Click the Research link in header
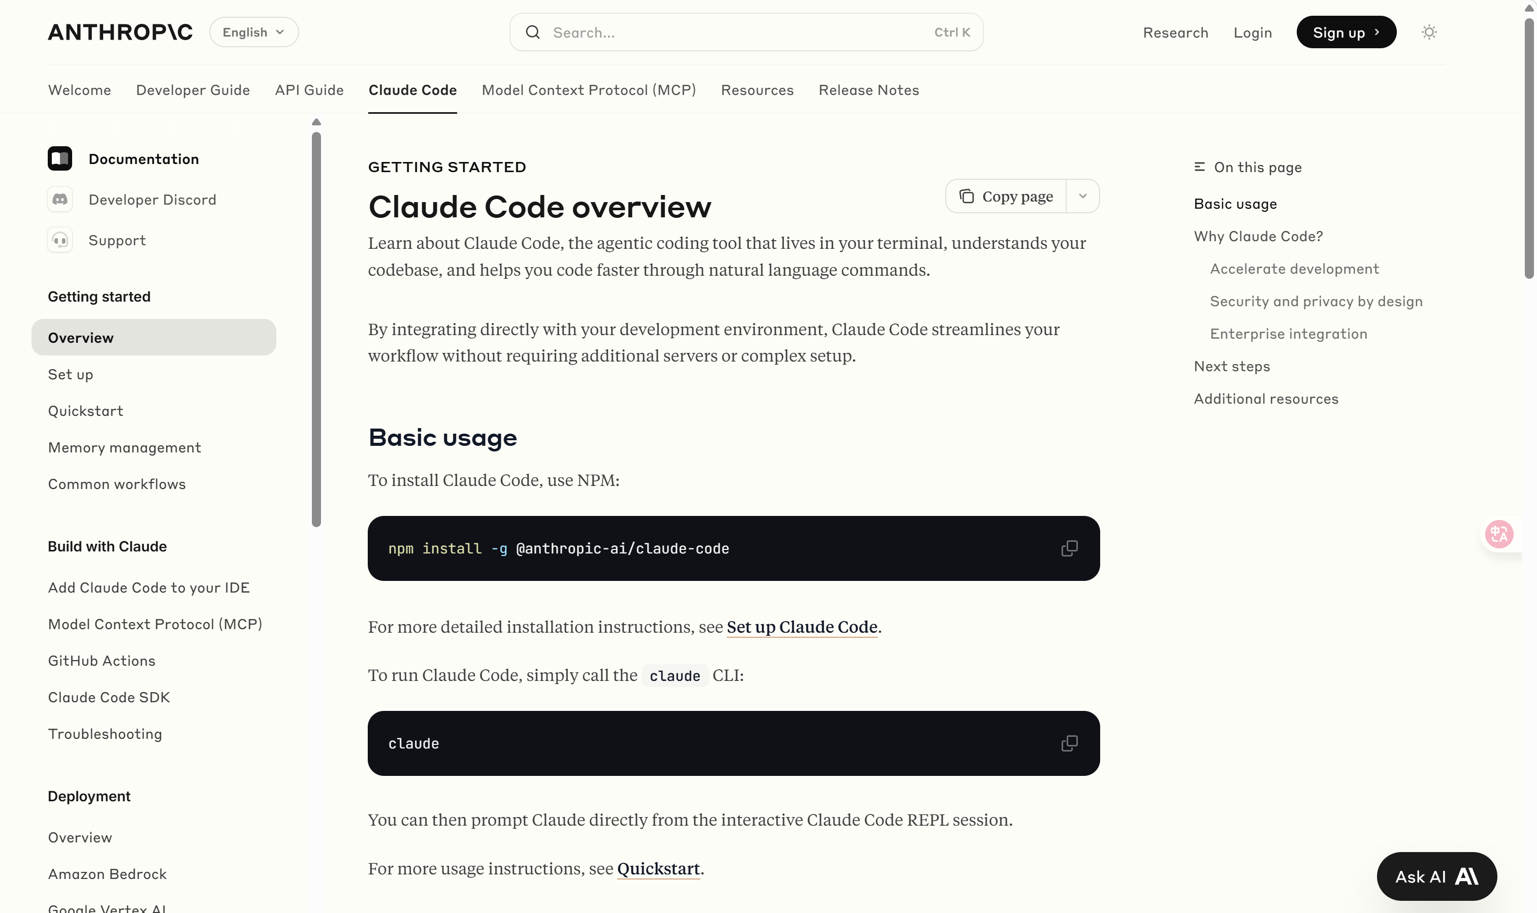This screenshot has width=1537, height=913. [1175, 32]
